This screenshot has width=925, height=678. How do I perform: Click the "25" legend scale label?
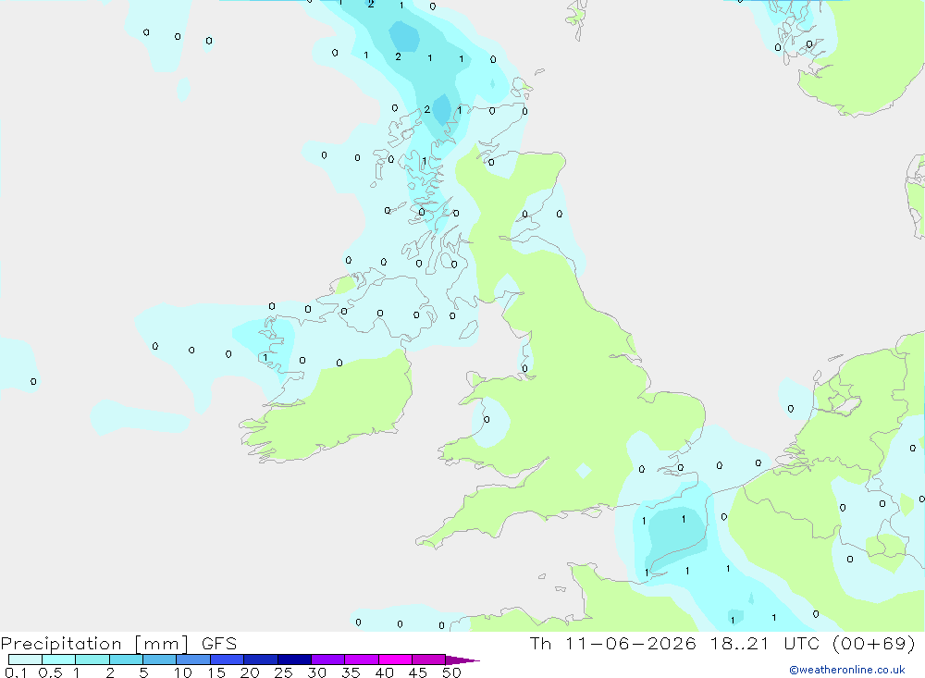click(x=284, y=672)
